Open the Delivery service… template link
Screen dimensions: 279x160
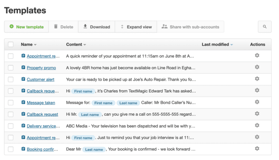43,126
